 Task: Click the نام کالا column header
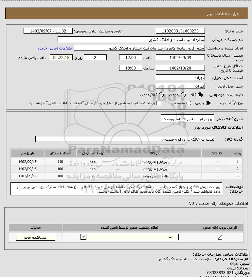pyautogui.click(x=155, y=153)
